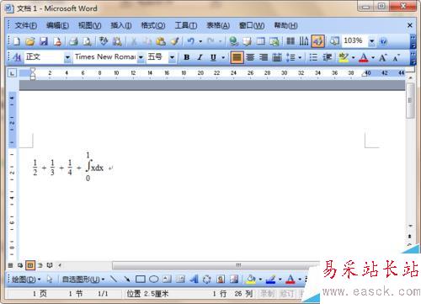
Task: Open 自选图形(U) AutoShapes menu
Action: click(x=83, y=280)
